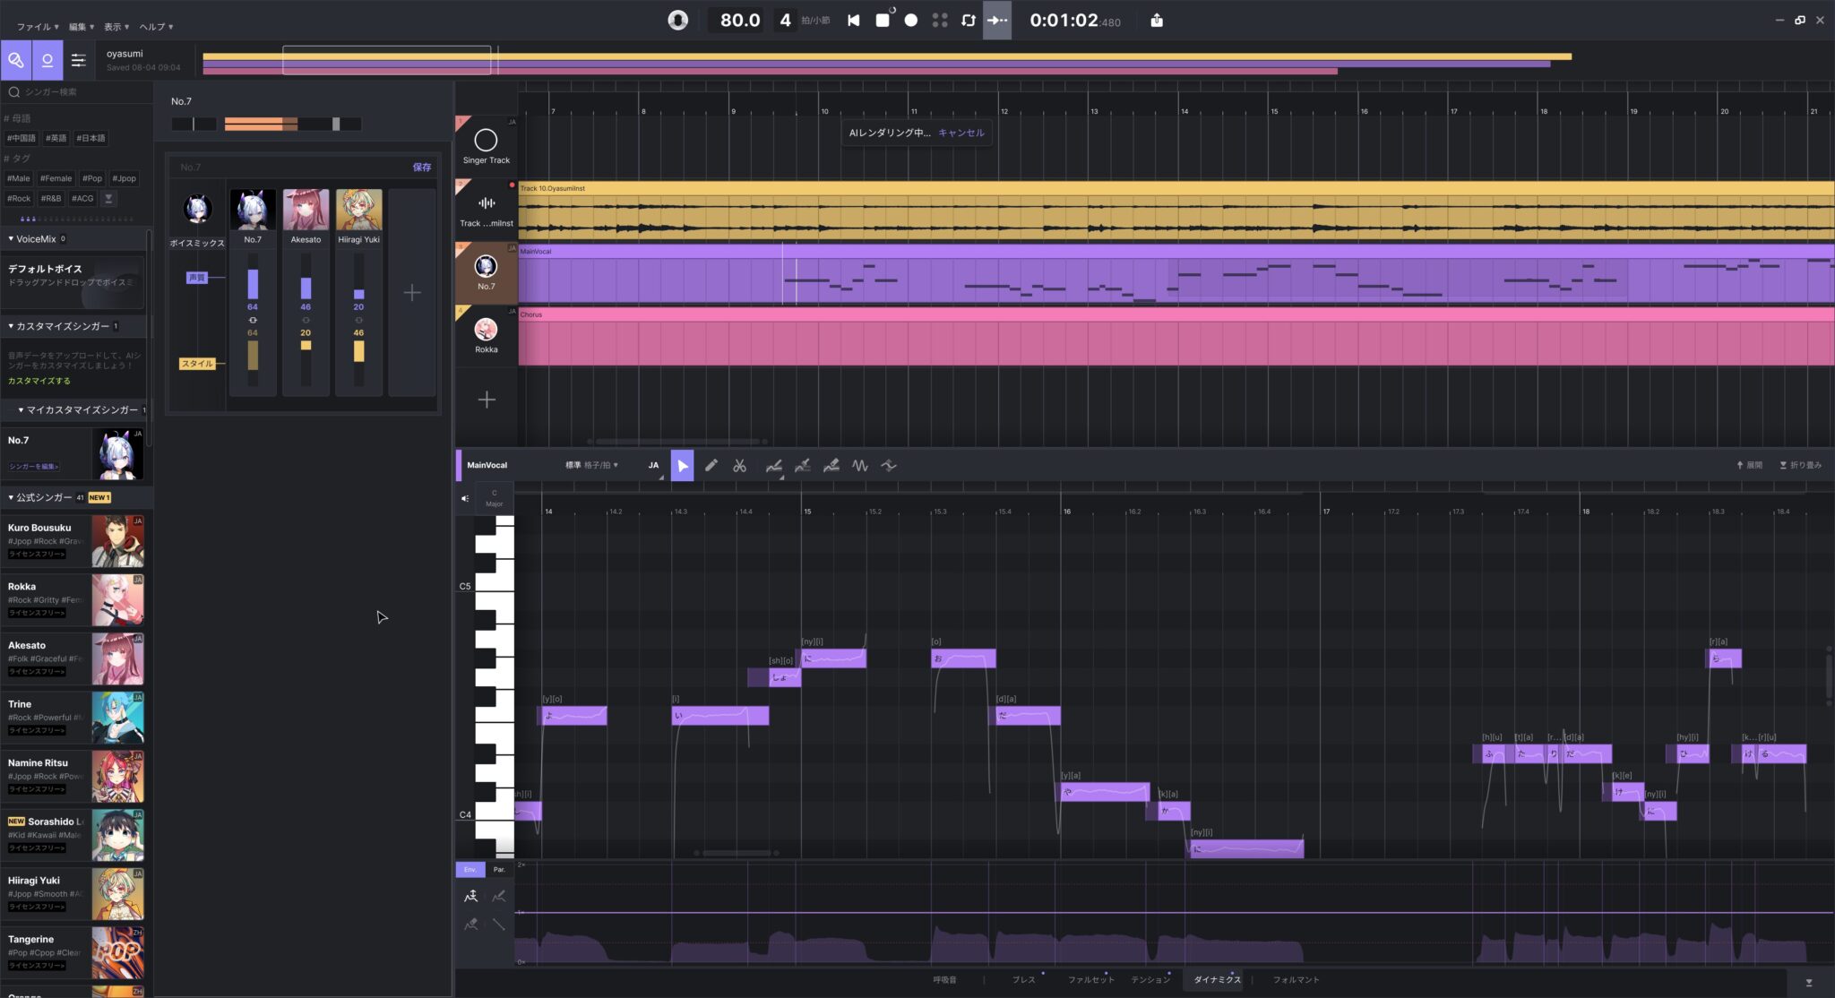
Task: Toggle the loop repeat mode
Action: tap(968, 20)
